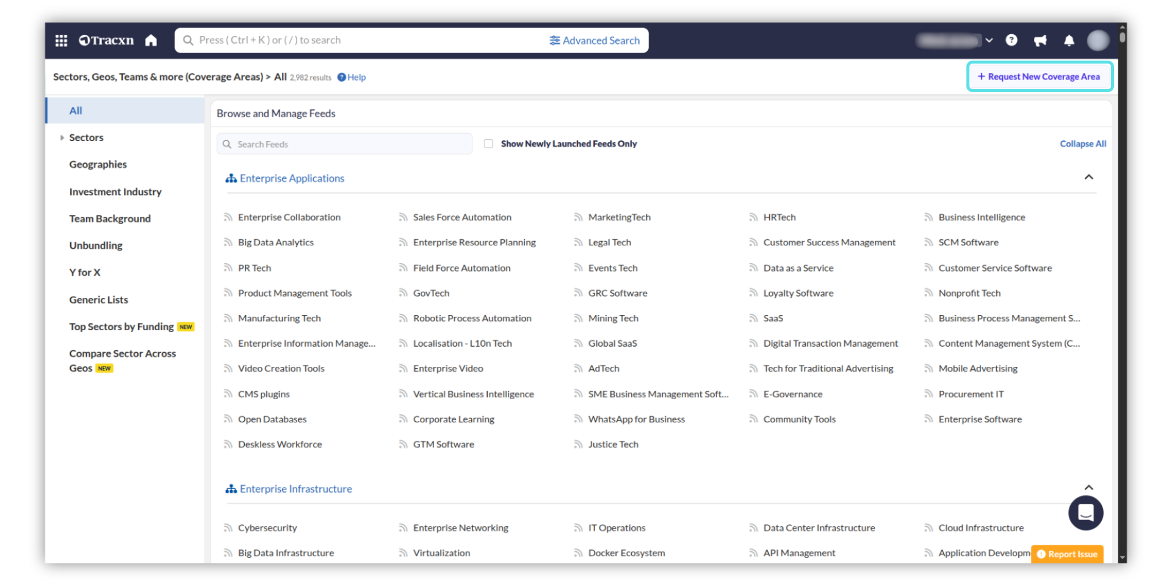Screen dimensions: 1172x586
Task: Open Advanced Search
Action: [595, 40]
